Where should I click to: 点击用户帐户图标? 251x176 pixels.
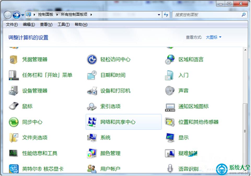(x=110, y=169)
